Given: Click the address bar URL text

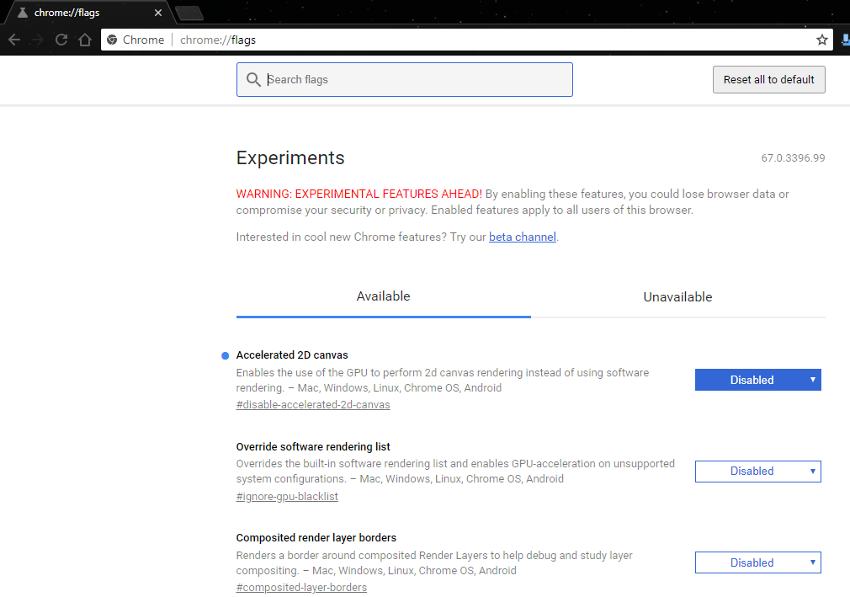Looking at the screenshot, I should click(x=218, y=40).
